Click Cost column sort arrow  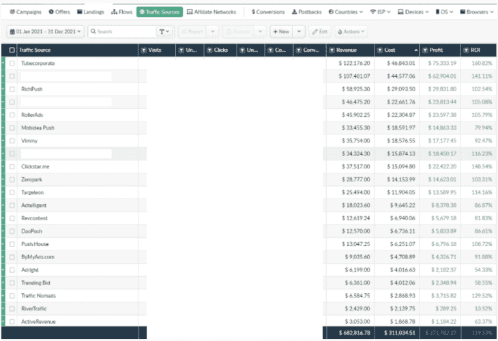click(x=415, y=50)
